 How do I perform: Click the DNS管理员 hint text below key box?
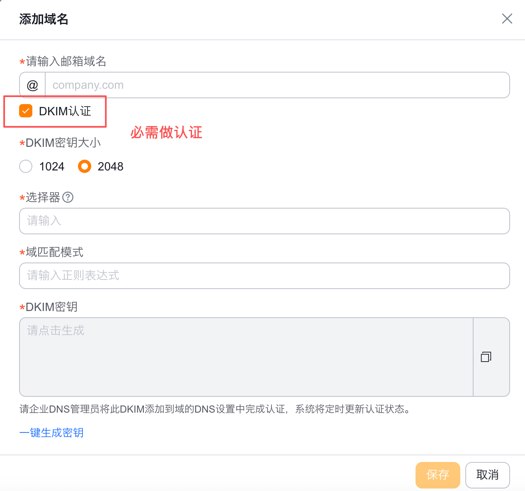click(x=216, y=409)
